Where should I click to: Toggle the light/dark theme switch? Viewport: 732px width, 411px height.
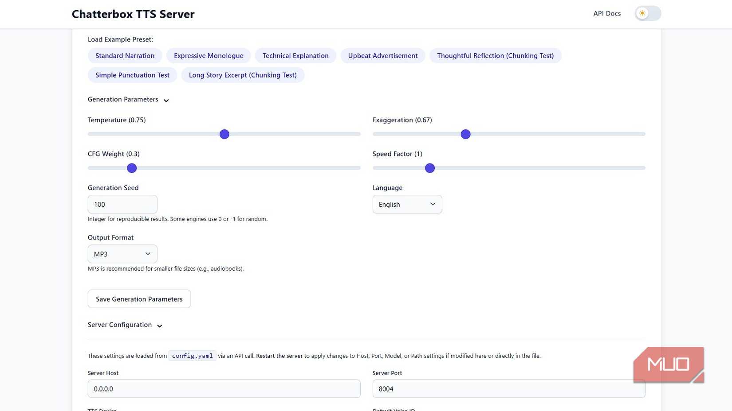(x=647, y=13)
